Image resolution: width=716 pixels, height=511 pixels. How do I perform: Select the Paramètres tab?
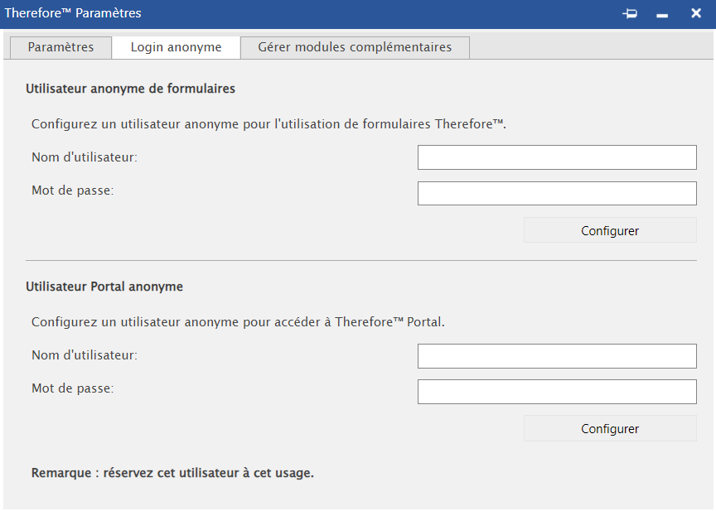pos(60,47)
